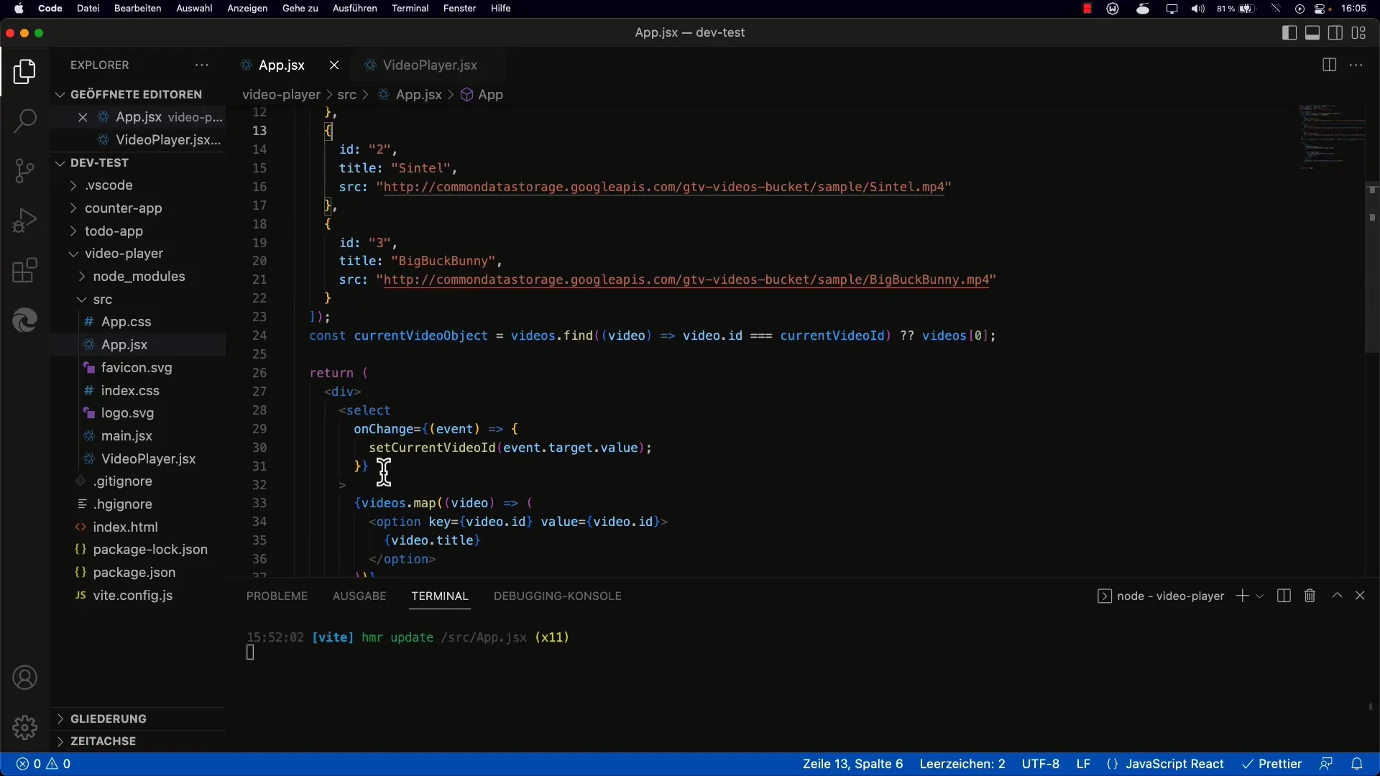1380x776 pixels.
Task: Open the DEBUGGING-KONSOLE tab
Action: [x=557, y=596]
